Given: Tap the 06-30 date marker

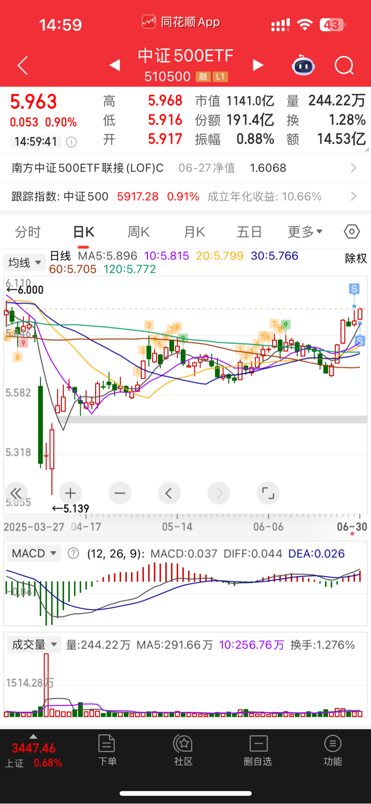Looking at the screenshot, I should click(x=352, y=526).
